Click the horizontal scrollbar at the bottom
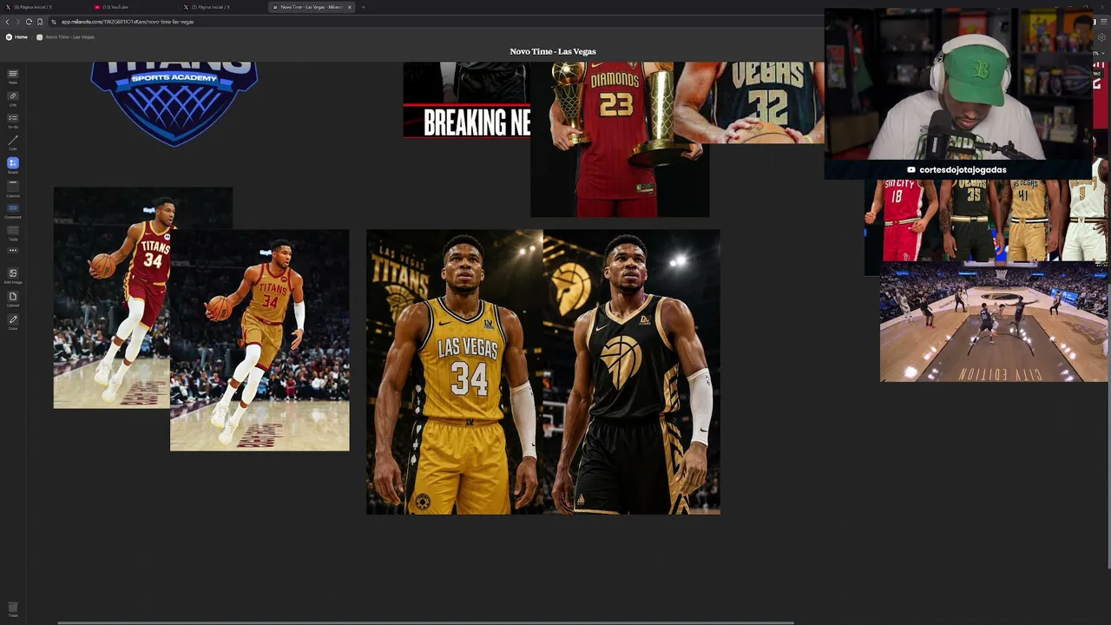Viewport: 1111px width, 625px height. (425, 622)
